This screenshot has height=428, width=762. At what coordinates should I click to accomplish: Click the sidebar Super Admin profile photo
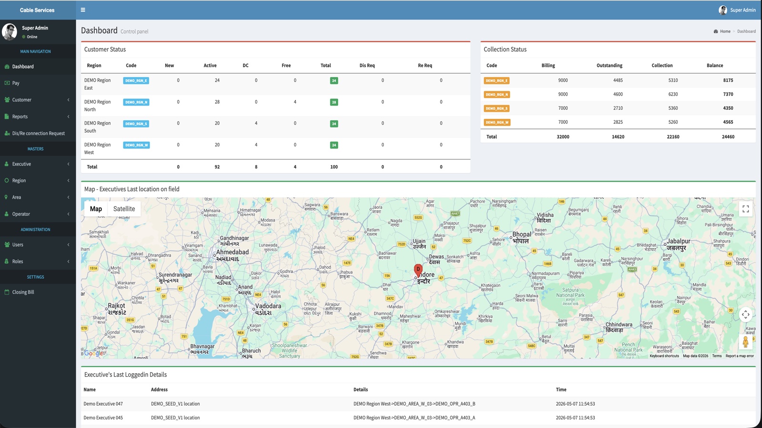point(10,32)
